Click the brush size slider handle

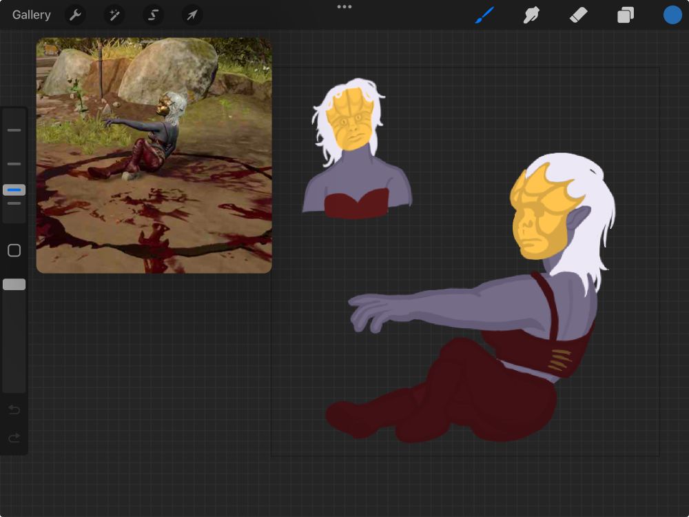(x=14, y=190)
